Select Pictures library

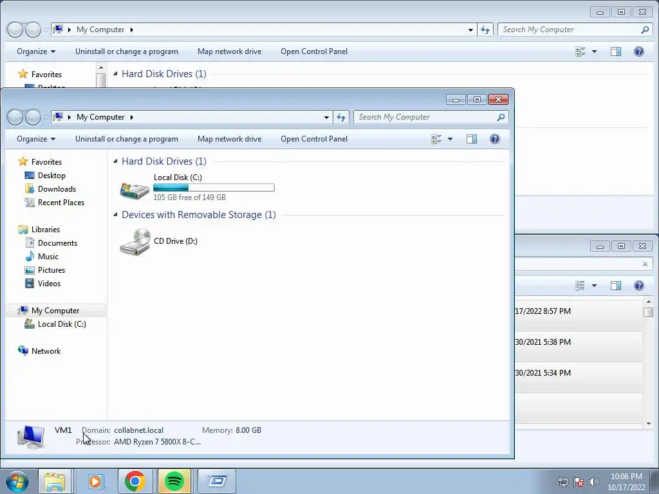pos(51,270)
